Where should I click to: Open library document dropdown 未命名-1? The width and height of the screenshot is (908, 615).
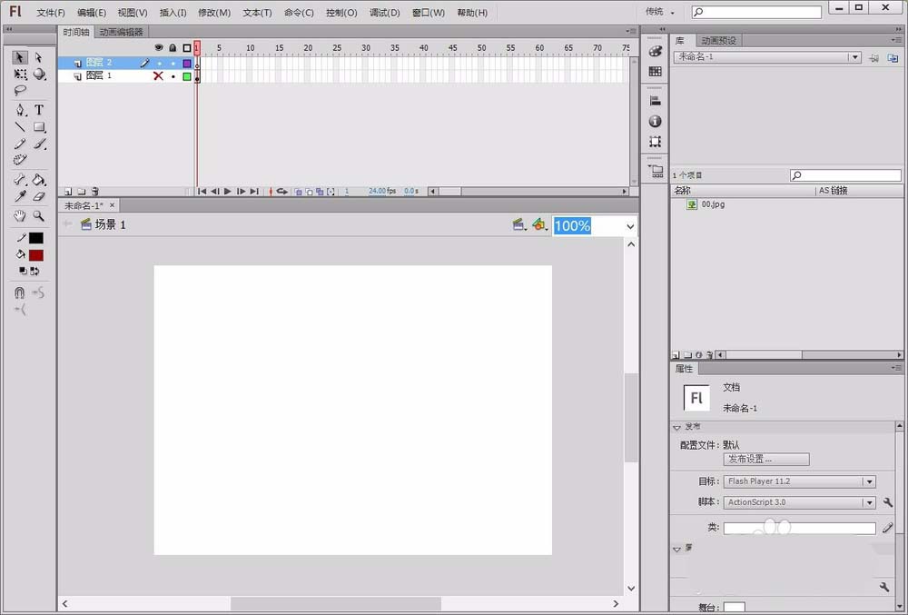click(766, 56)
